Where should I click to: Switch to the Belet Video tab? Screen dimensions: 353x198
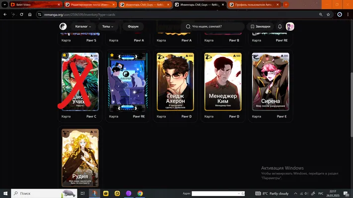pos(35,4)
